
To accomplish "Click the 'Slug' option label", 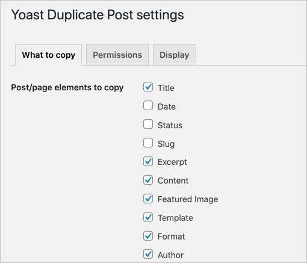I will pos(166,144).
